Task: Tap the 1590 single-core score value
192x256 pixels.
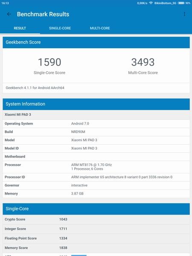Action: pos(49,62)
